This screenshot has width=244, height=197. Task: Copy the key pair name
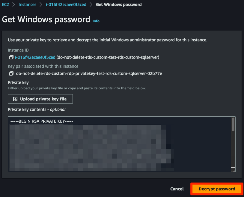(11, 73)
